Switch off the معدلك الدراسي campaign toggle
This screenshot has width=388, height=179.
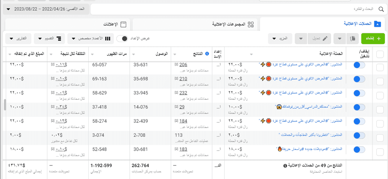coord(359,107)
